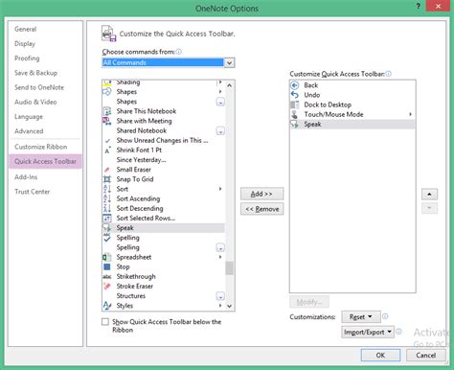Image resolution: width=454 pixels, height=370 pixels.
Task: Click the Speak icon in toolbar list
Action: (295, 125)
